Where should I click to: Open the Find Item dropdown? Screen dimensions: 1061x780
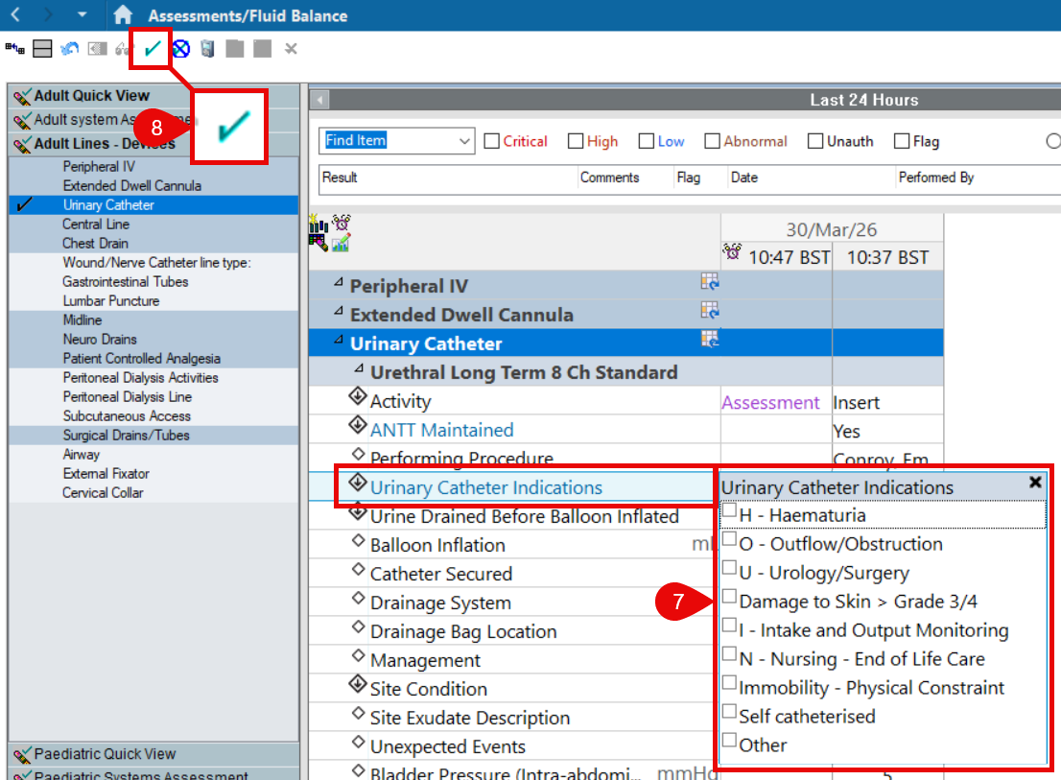[465, 141]
